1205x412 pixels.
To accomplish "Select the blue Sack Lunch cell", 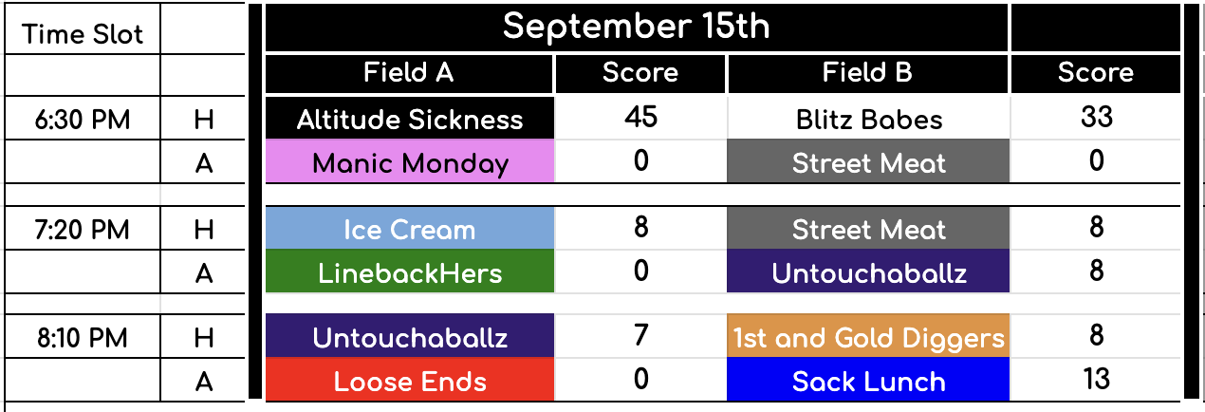I will (868, 382).
